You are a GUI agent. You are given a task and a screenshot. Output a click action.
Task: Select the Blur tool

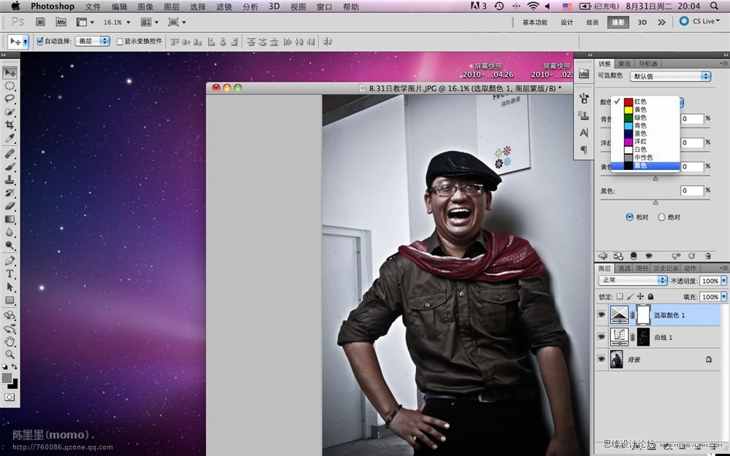(x=9, y=232)
